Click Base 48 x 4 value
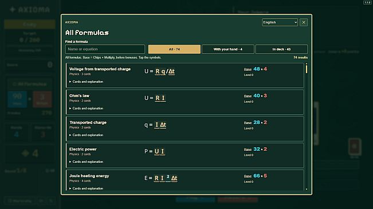This screenshot has height=209, width=373. pyautogui.click(x=255, y=69)
